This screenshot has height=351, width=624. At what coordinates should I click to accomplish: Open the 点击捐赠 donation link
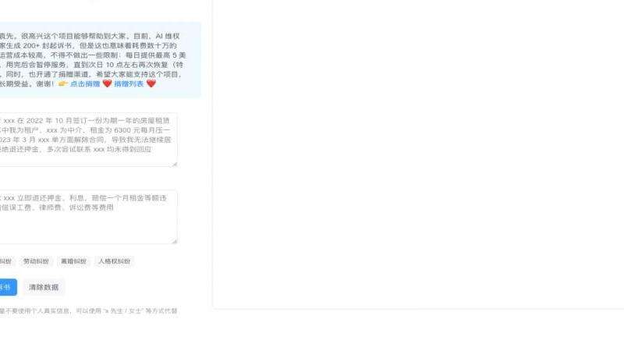[85, 83]
